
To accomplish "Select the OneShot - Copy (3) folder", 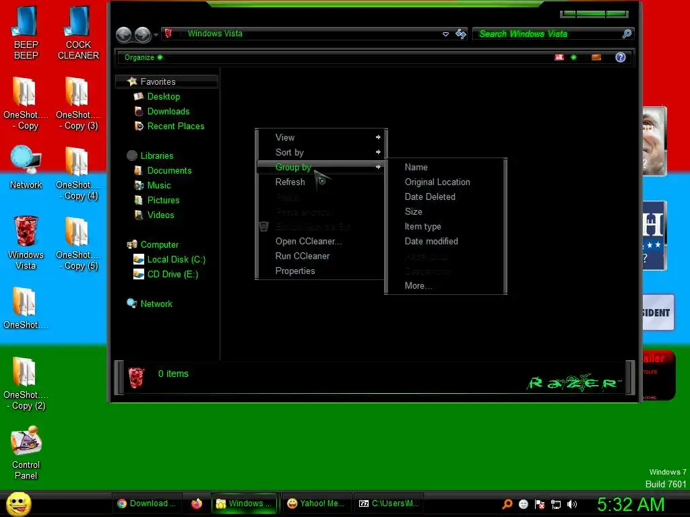I will (77, 103).
